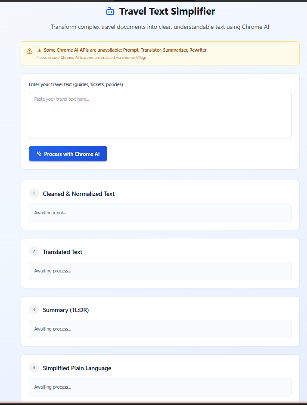
Task: Click step number 2 badge
Action: click(x=34, y=251)
